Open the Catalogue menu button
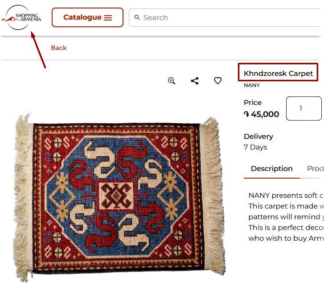The image size is (324, 284). click(87, 17)
